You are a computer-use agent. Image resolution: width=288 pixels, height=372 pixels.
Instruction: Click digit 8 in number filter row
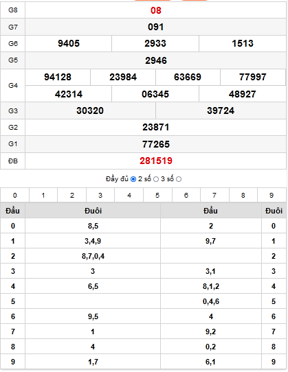point(243,195)
